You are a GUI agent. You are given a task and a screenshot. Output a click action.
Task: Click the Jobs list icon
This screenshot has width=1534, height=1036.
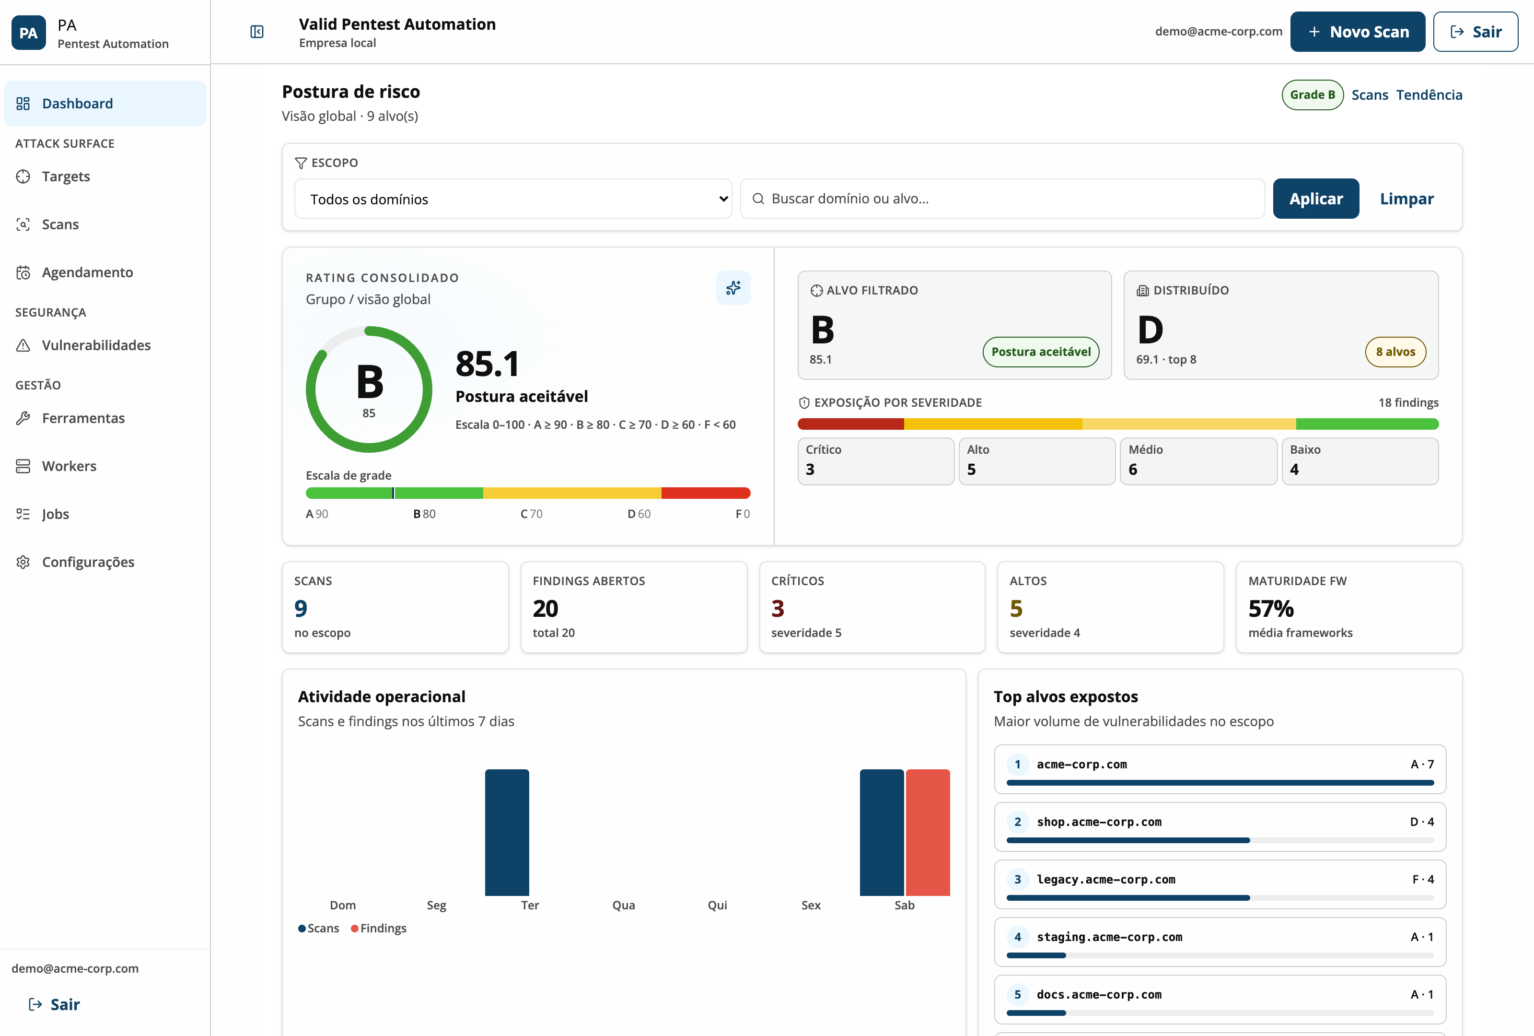23,514
